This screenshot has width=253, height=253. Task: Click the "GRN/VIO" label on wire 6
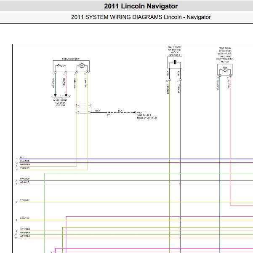[x=25, y=182]
